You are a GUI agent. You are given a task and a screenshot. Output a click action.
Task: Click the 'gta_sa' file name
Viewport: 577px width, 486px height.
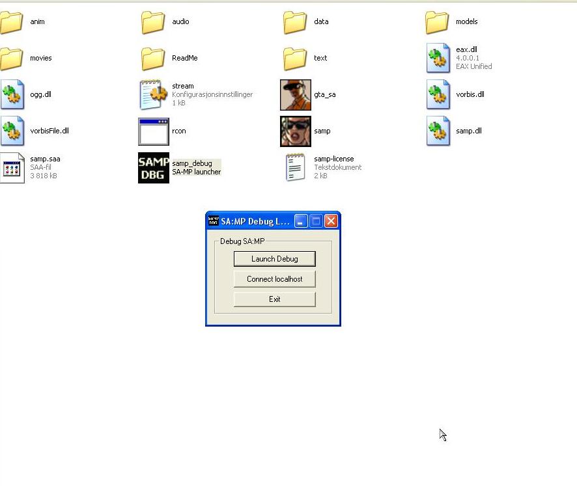(x=324, y=94)
